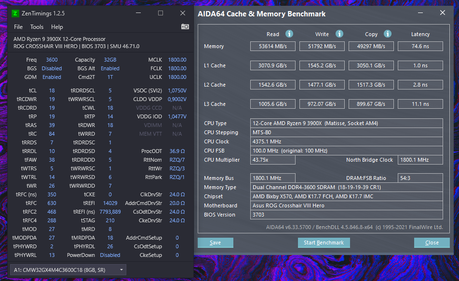This screenshot has width=459, height=281.
Task: Click the ZenTimings green Z app icon
Action: [x=15, y=13]
